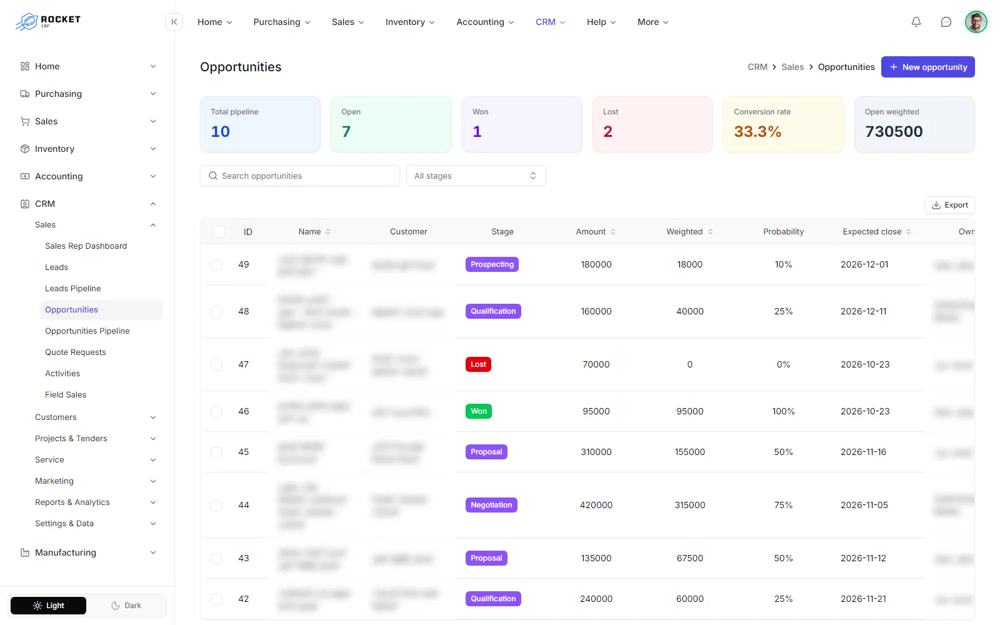Click the Accounting icon in the sidebar
The image size is (1000, 625).
coord(25,176)
